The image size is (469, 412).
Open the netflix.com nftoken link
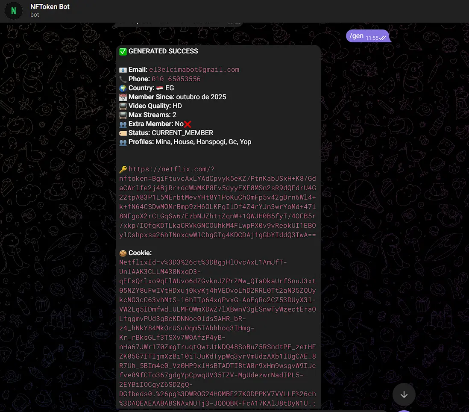[x=217, y=202]
